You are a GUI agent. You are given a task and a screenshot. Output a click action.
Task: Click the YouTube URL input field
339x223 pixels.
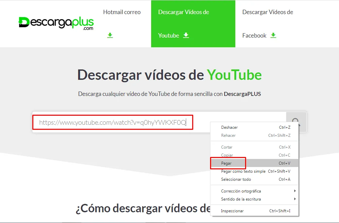coord(159,122)
